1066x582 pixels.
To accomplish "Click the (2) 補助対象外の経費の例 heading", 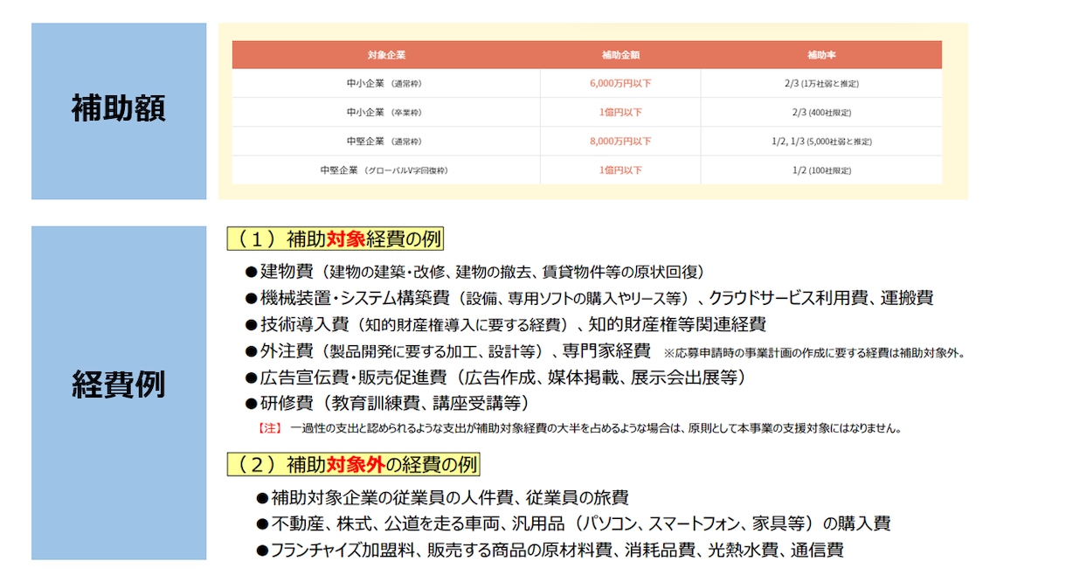I will pyautogui.click(x=353, y=464).
